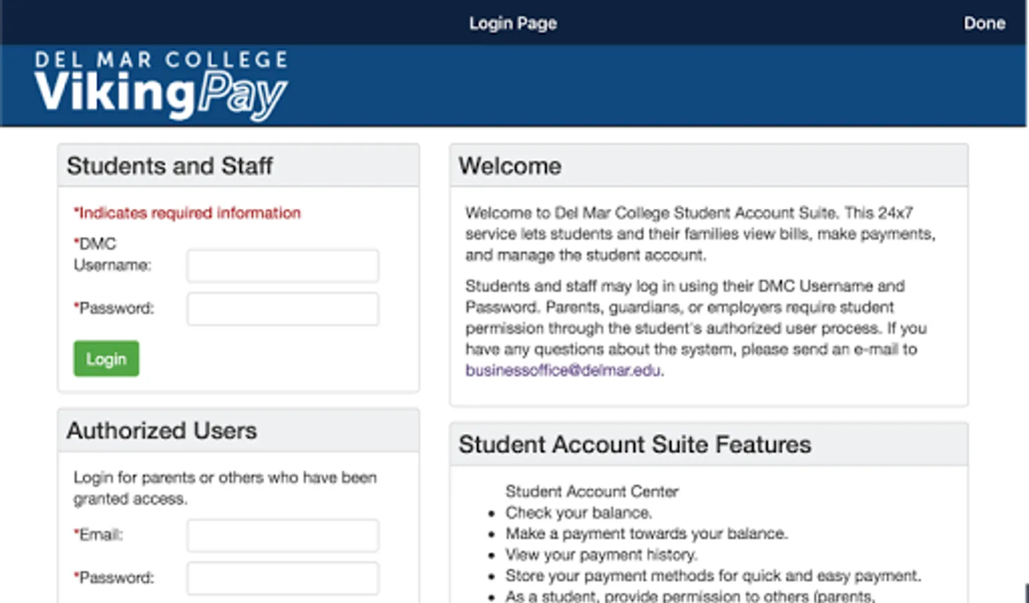Image resolution: width=1029 pixels, height=603 pixels.
Task: Click the Login Page title text
Action: point(513,23)
